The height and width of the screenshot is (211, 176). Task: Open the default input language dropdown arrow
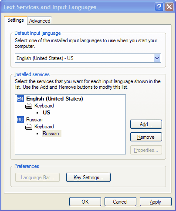[157, 58]
